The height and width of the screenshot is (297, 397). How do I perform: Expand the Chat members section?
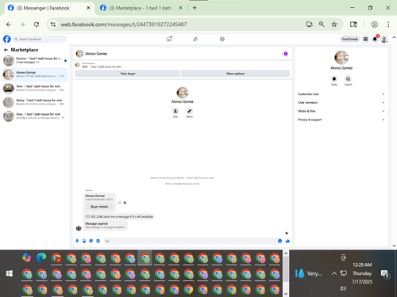click(341, 102)
